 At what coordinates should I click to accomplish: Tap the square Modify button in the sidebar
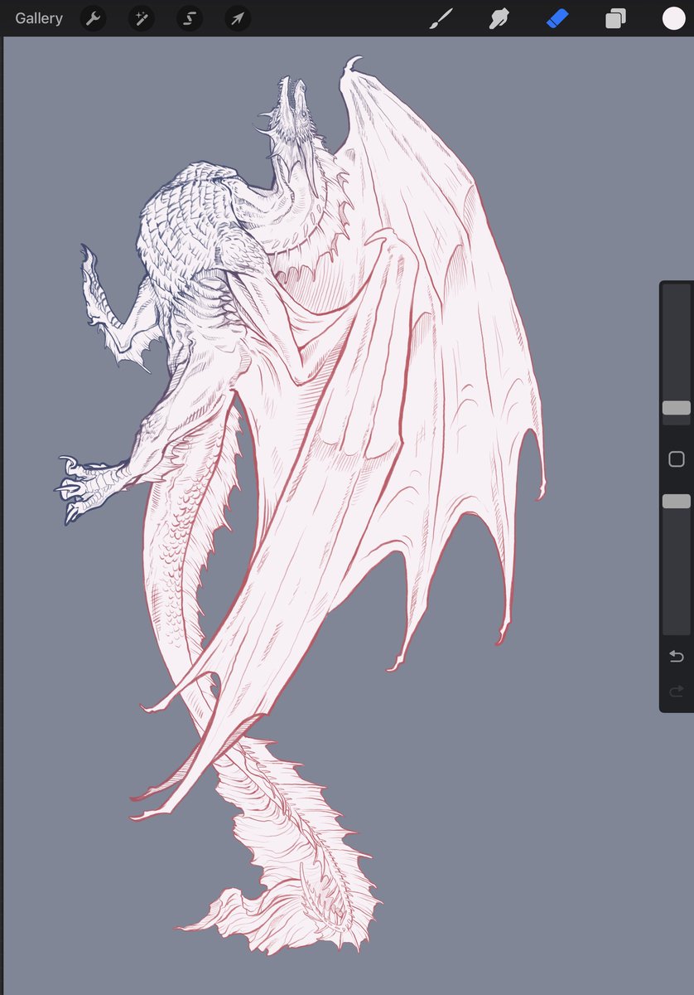point(677,459)
